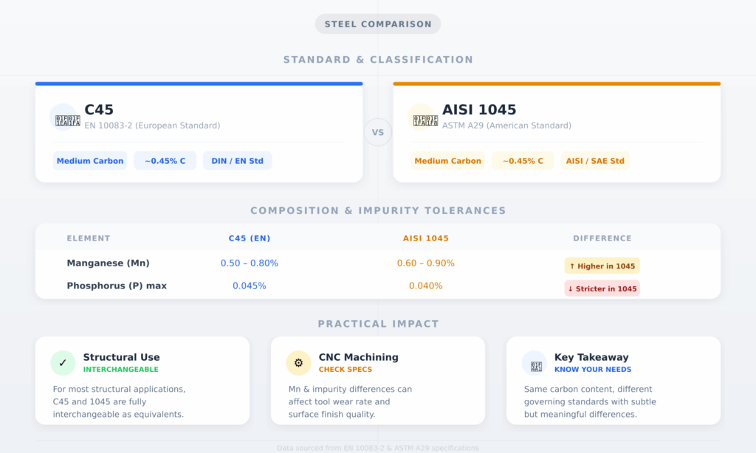Click the Phosphorus (P) max row label
This screenshot has width=756, height=453.
[x=117, y=286]
